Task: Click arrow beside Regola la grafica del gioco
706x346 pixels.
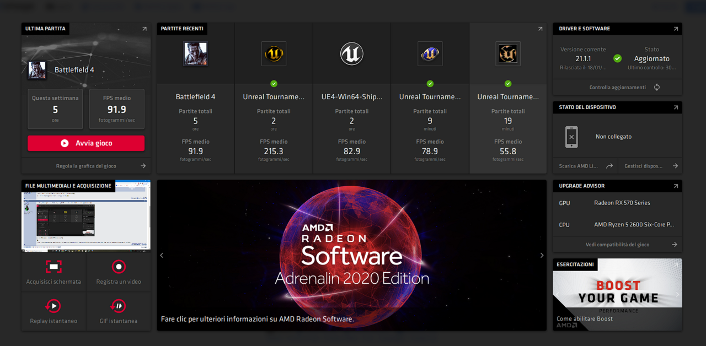Action: (143, 166)
